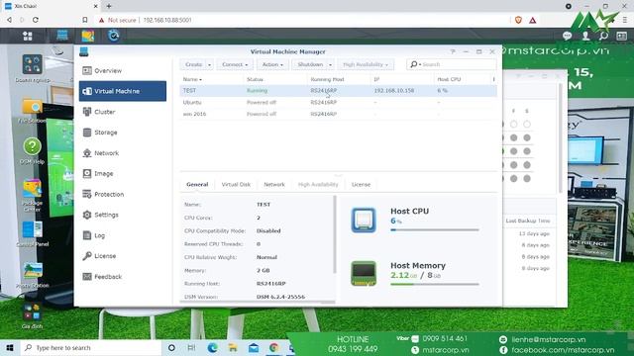Screen dimensions: 634x356
Task: Open the Network section in sidebar
Action: [x=123, y=153]
